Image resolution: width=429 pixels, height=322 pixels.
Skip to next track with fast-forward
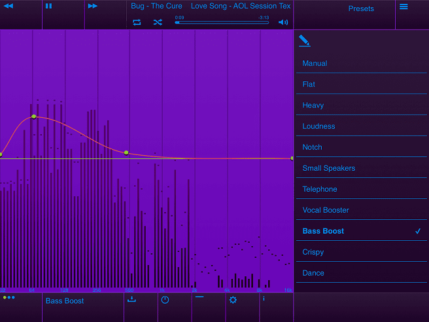(x=93, y=7)
